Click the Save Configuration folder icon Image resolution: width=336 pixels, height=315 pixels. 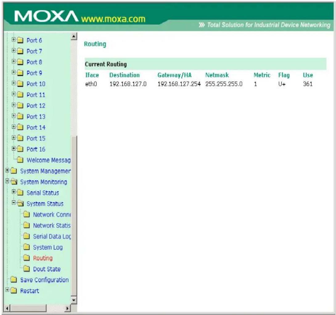point(14,280)
